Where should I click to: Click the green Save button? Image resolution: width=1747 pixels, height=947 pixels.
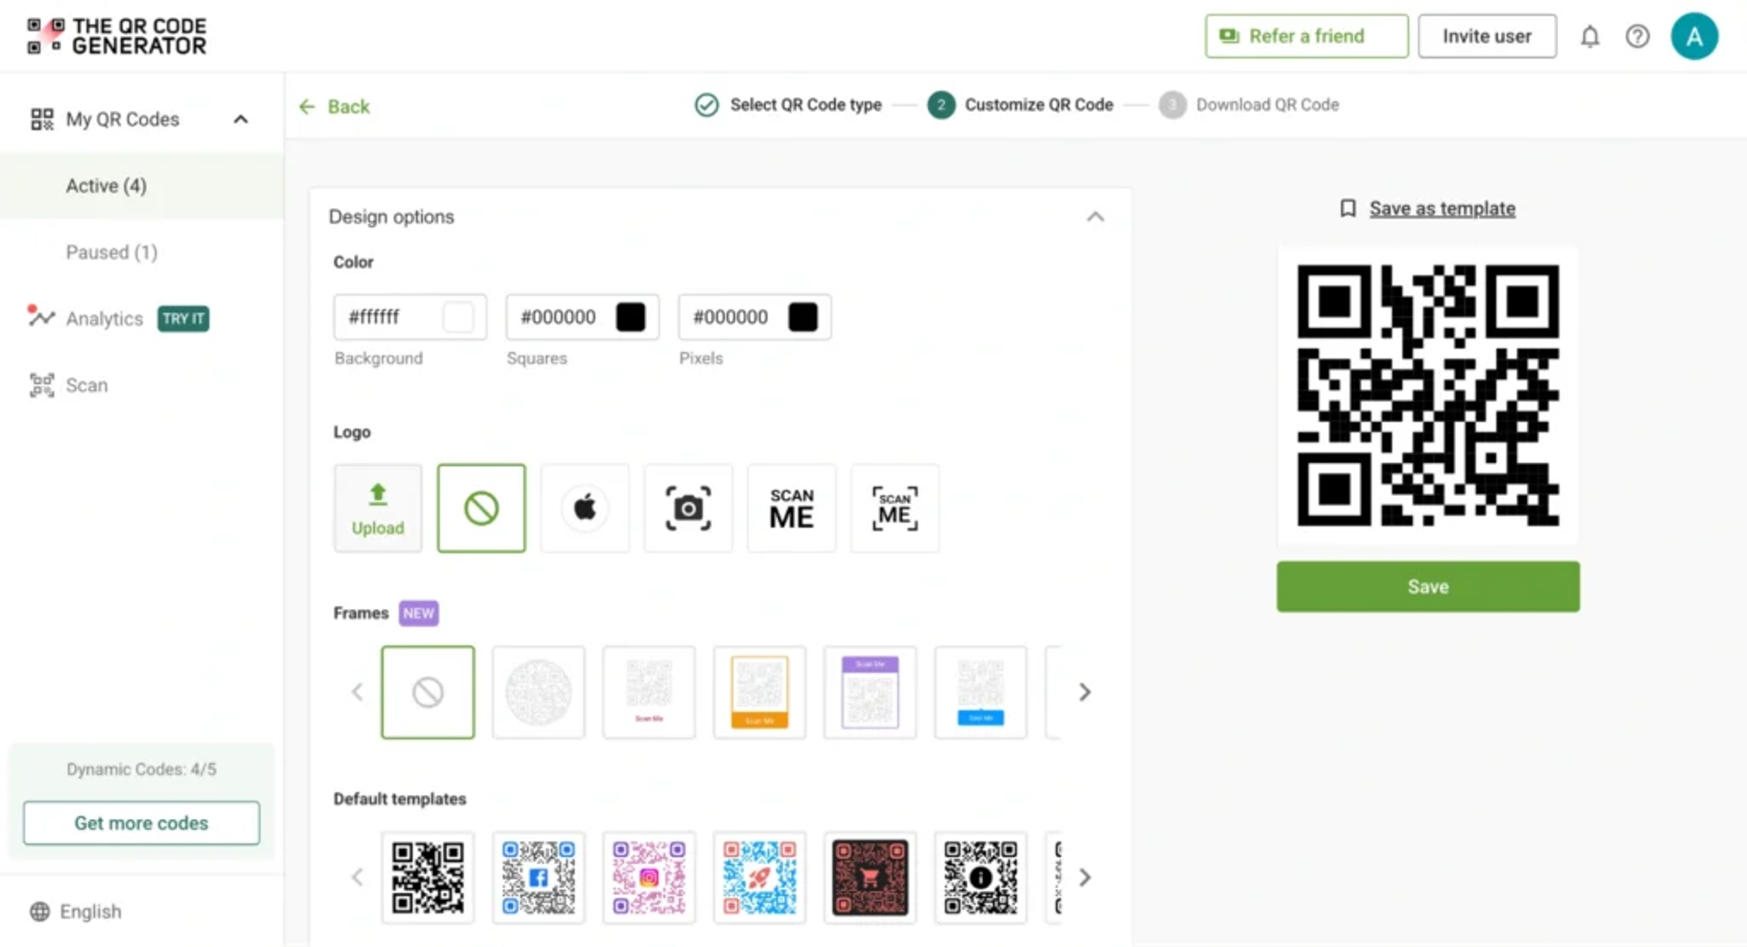coord(1428,587)
